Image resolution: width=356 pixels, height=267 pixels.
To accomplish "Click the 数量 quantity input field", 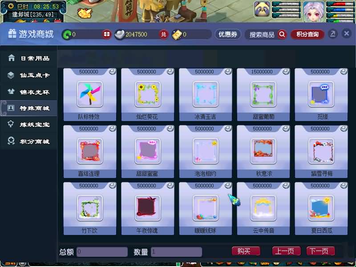I will coord(176,252).
